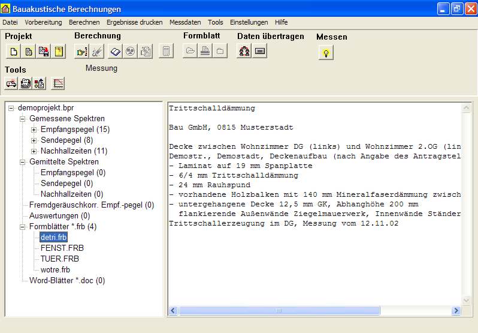Click the horizontal scrollbar right arrow

click(x=456, y=311)
